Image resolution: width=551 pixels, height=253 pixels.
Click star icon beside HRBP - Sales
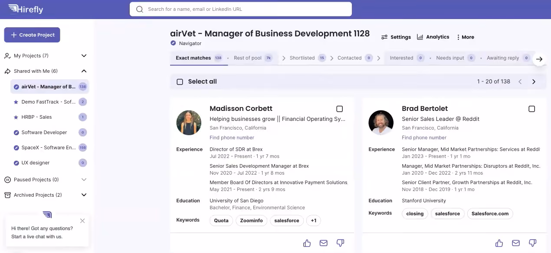click(x=16, y=117)
